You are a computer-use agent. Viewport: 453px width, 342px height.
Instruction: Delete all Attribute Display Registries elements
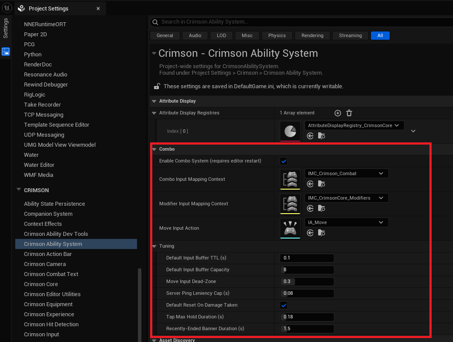(349, 113)
